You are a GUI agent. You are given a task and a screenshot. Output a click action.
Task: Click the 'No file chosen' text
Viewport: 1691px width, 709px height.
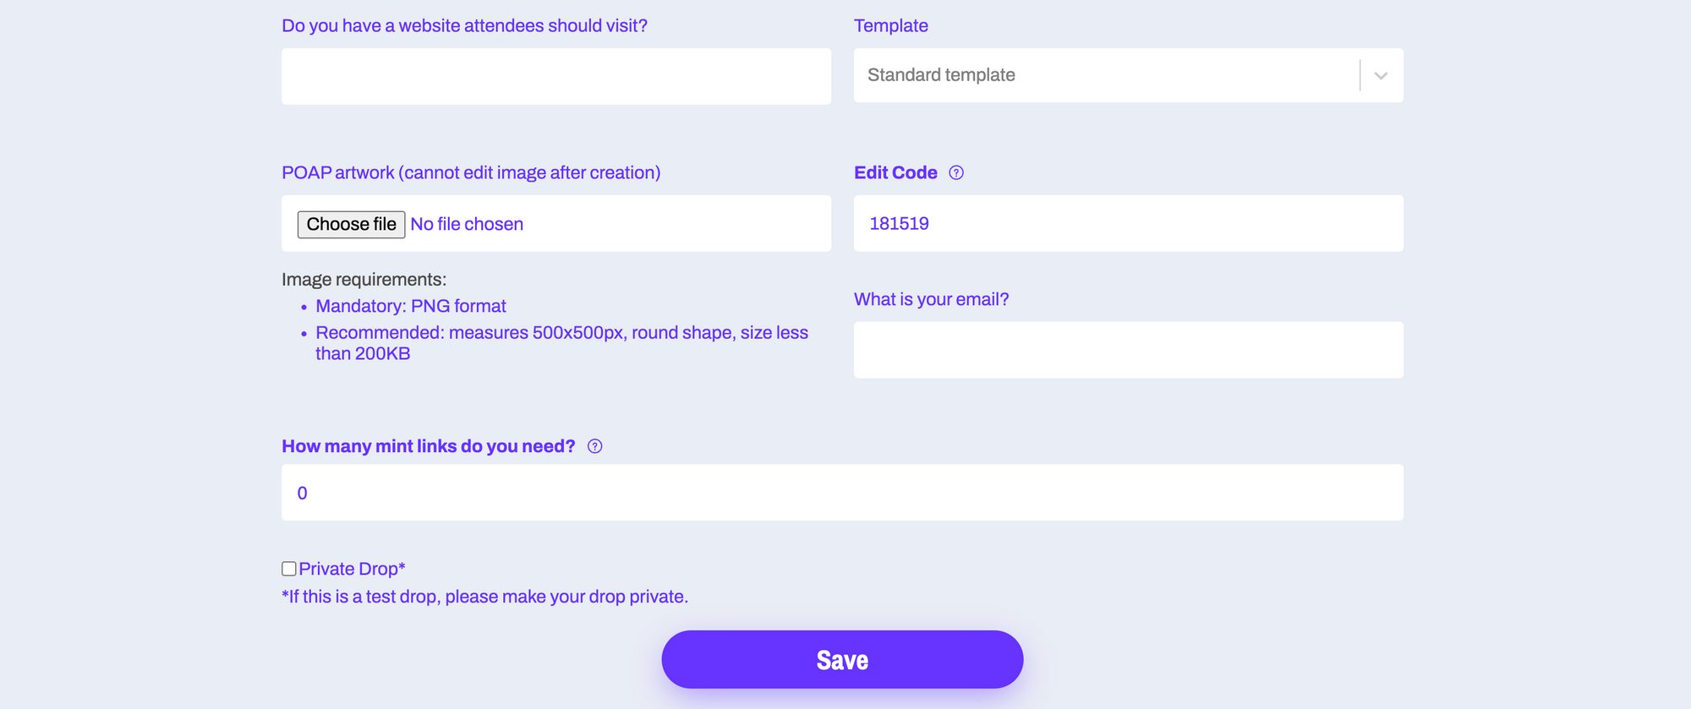coord(467,223)
